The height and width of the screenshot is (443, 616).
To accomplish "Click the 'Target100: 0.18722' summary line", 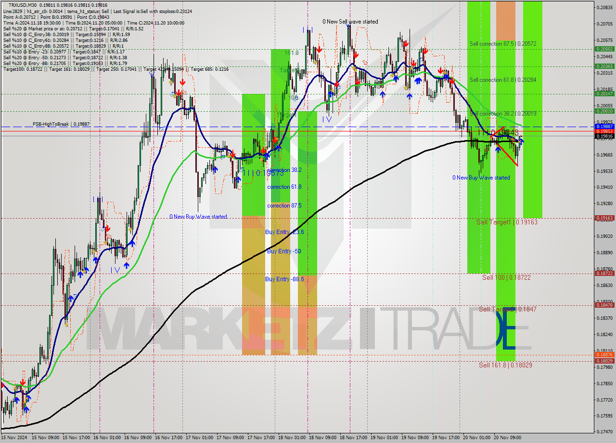I will click(x=115, y=69).
